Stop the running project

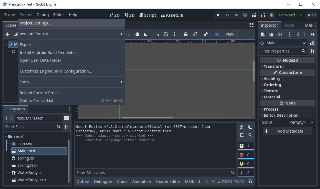pos(236,15)
